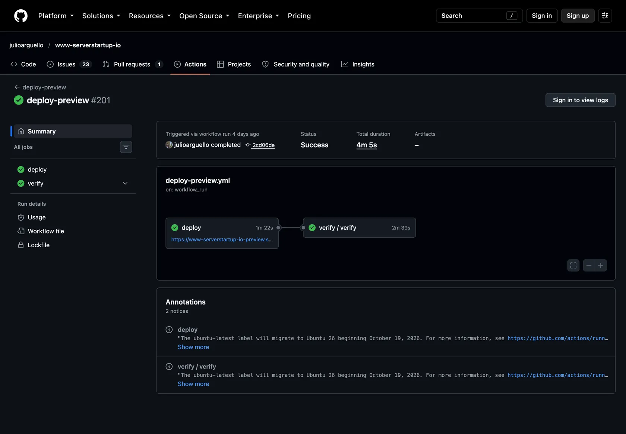Viewport: 626px width, 434px height.
Task: Select the Summary sidebar item
Action: coord(73,131)
